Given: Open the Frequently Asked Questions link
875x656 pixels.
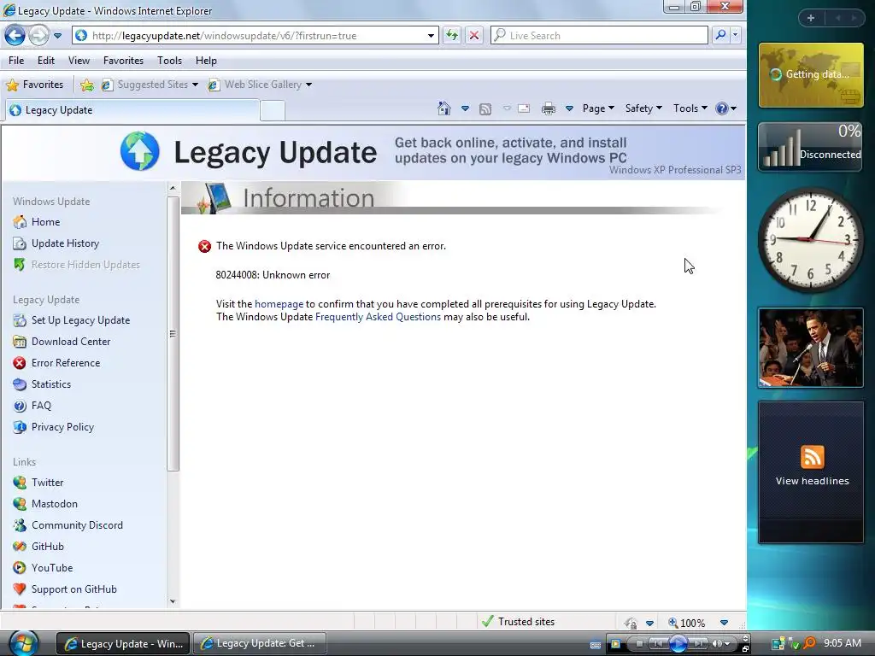Looking at the screenshot, I should [x=378, y=317].
